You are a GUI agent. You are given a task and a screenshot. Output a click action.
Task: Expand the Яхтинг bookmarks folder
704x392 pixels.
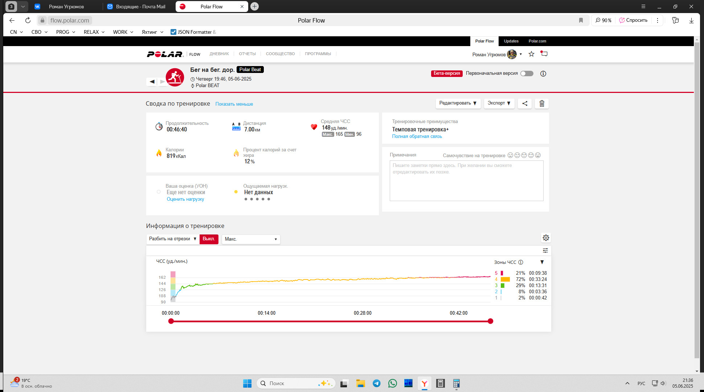click(x=152, y=32)
